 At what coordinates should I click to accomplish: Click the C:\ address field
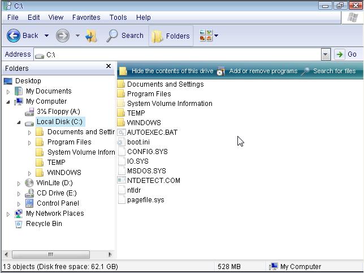pyautogui.click(x=177, y=54)
